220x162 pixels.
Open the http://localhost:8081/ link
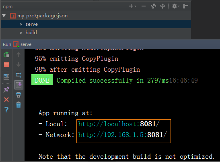click(x=119, y=124)
